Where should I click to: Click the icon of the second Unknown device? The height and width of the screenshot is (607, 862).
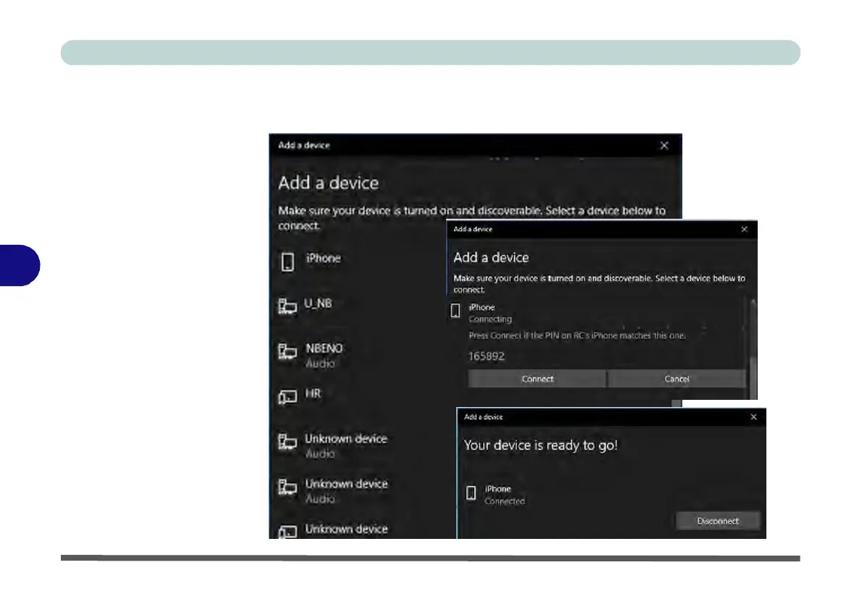coord(288,487)
